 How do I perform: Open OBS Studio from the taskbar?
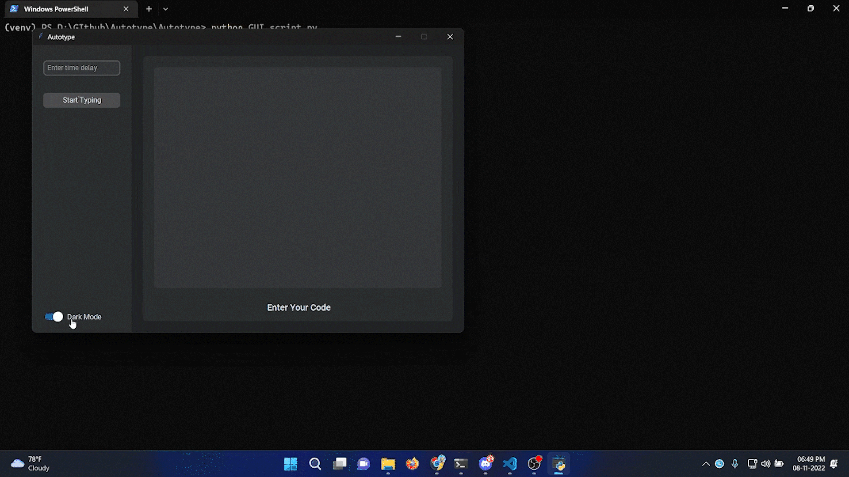click(534, 464)
